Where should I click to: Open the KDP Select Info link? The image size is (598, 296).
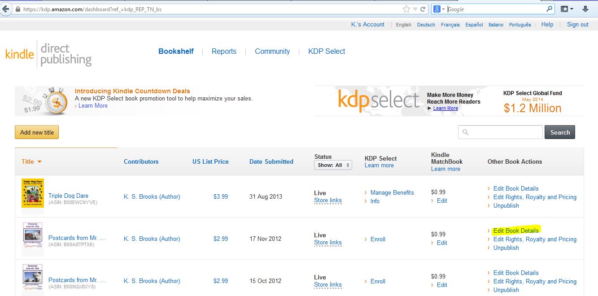tap(375, 201)
